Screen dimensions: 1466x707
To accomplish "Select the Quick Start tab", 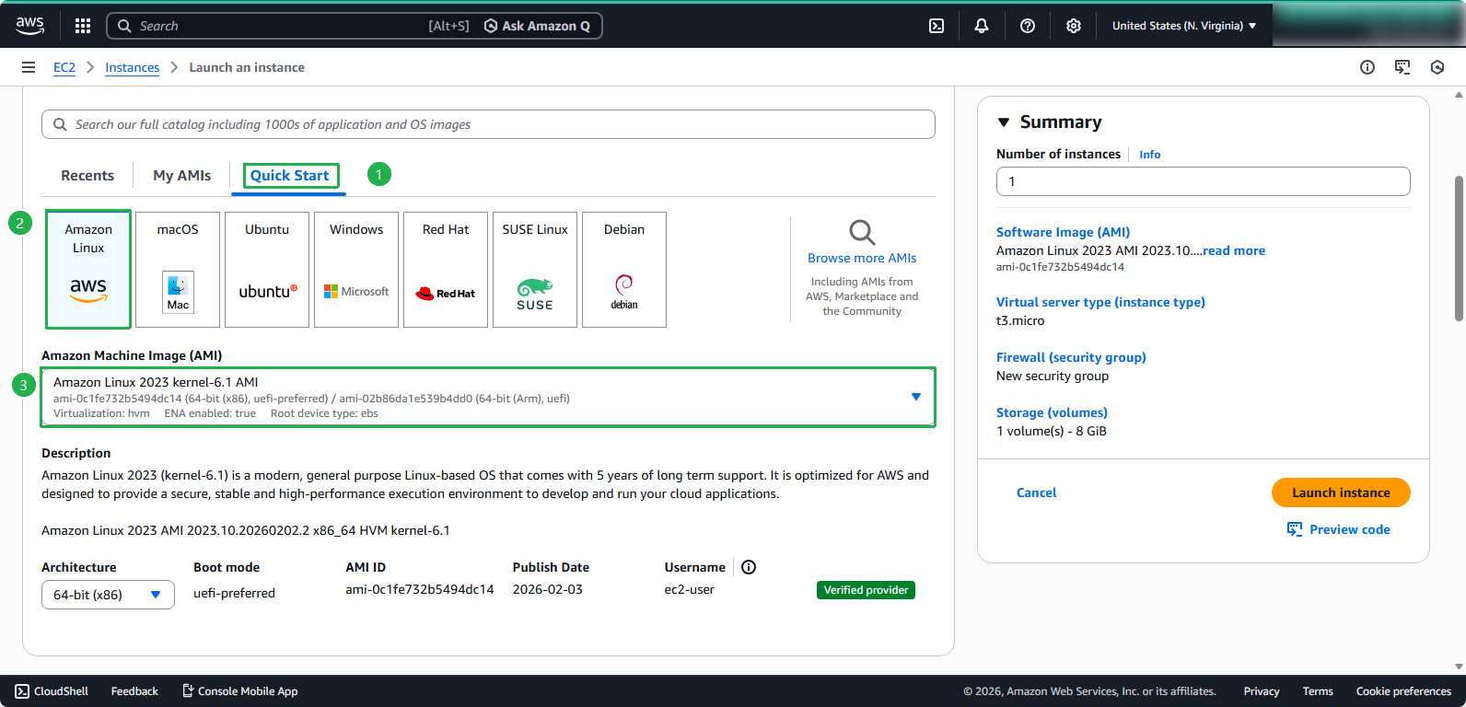I will pyautogui.click(x=289, y=176).
